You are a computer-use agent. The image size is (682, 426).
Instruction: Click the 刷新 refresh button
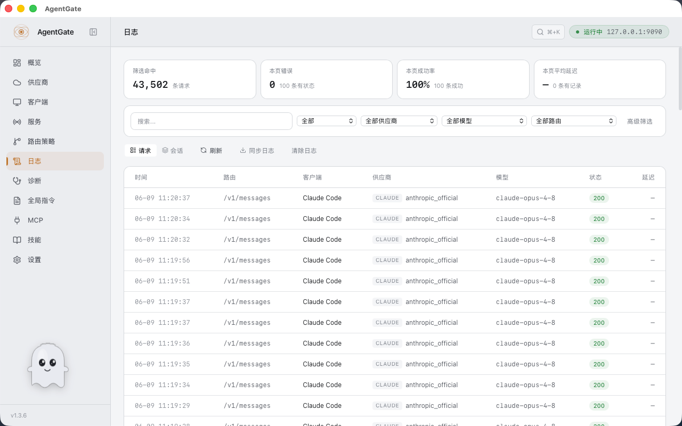[x=211, y=151]
